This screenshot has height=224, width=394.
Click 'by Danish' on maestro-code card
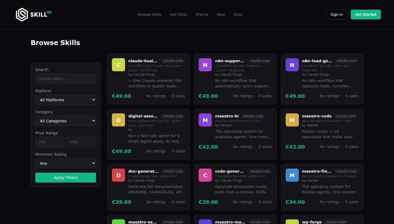coord(310,125)
